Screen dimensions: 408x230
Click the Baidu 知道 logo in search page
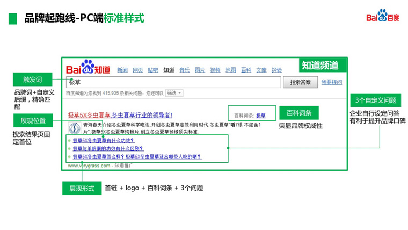pos(88,67)
